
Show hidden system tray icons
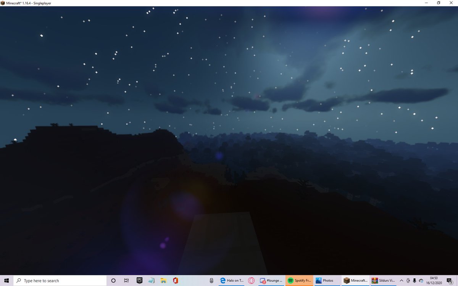pyautogui.click(x=402, y=281)
